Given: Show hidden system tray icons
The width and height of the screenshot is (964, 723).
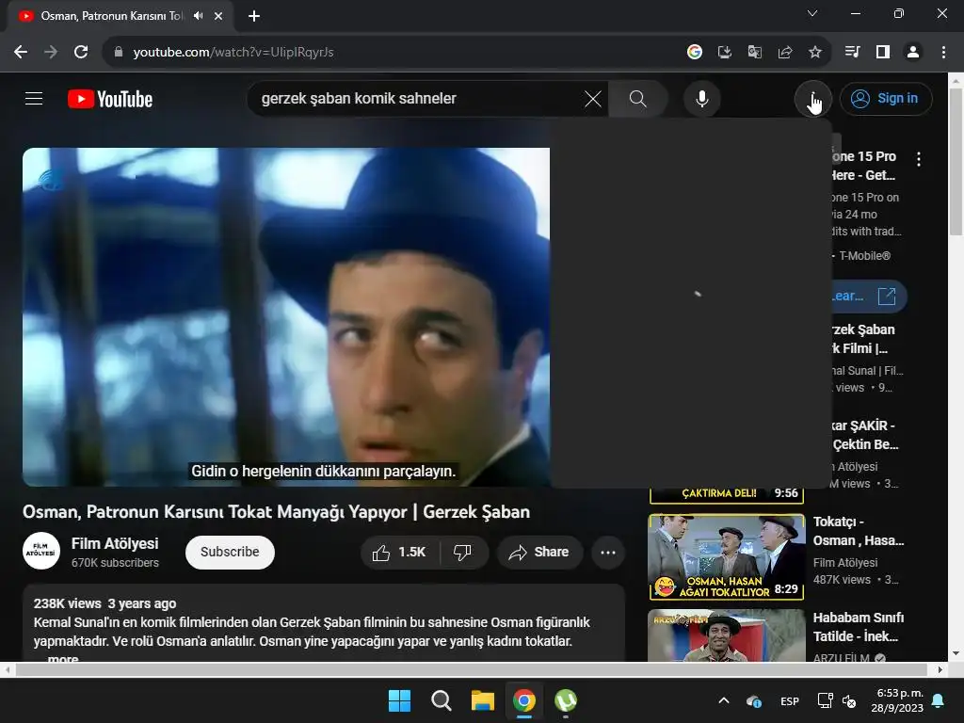Looking at the screenshot, I should point(724,700).
